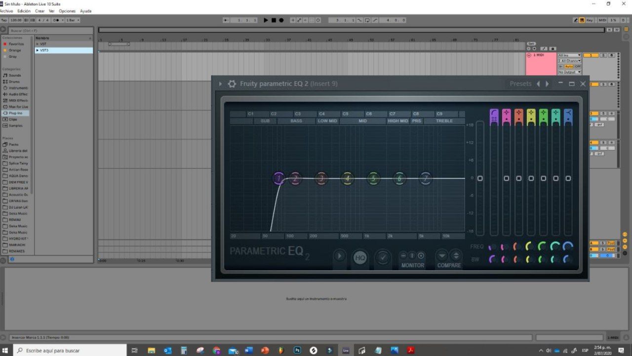Select the Favoritos red collection
The height and width of the screenshot is (356, 632).
16,44
